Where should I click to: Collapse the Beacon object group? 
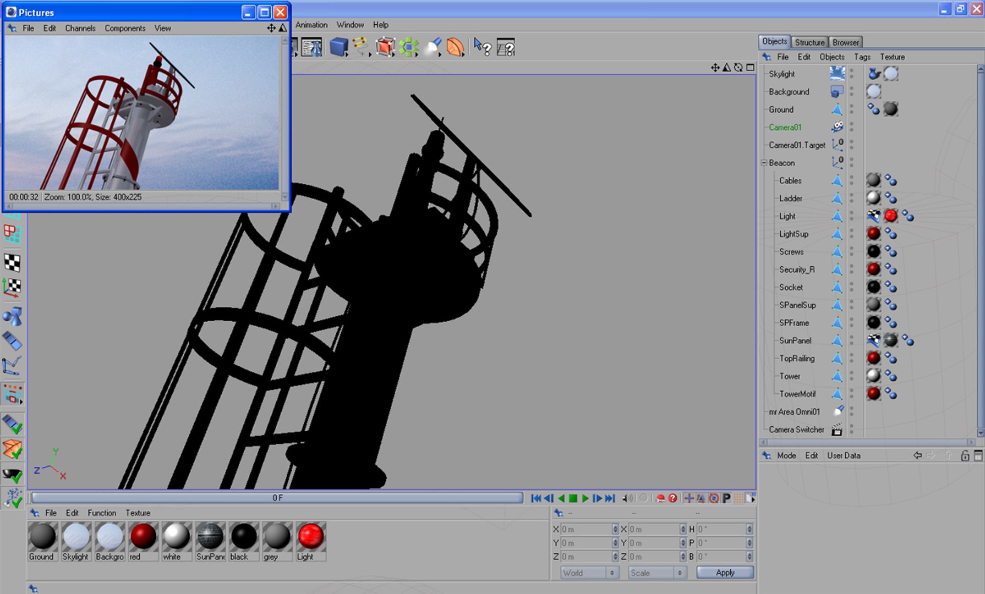click(764, 163)
